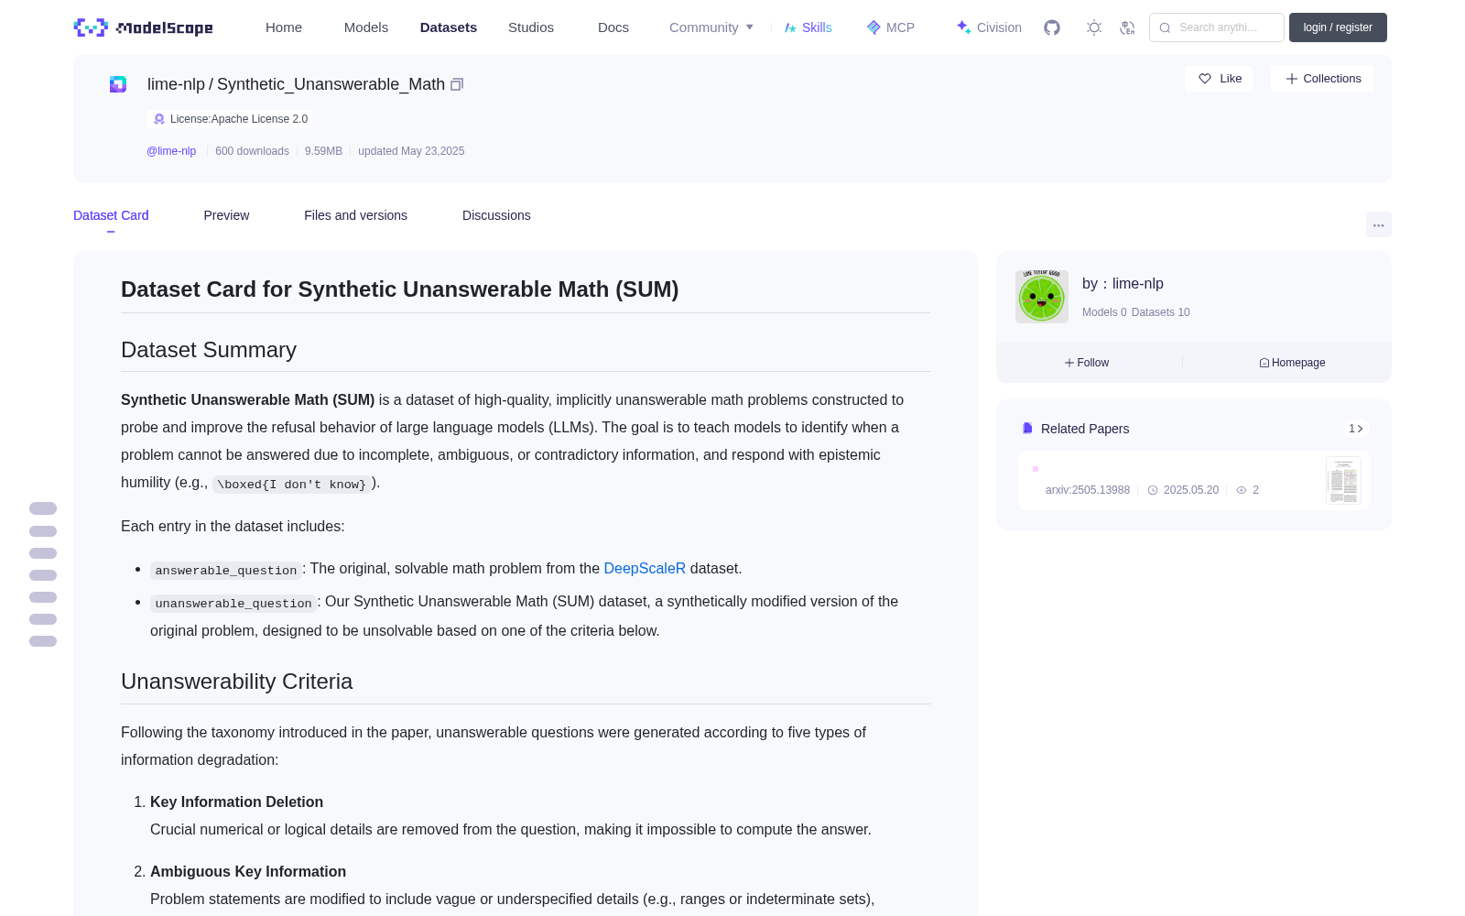Toggle the light/dark theme sun icon
The image size is (1465, 916).
click(1094, 27)
